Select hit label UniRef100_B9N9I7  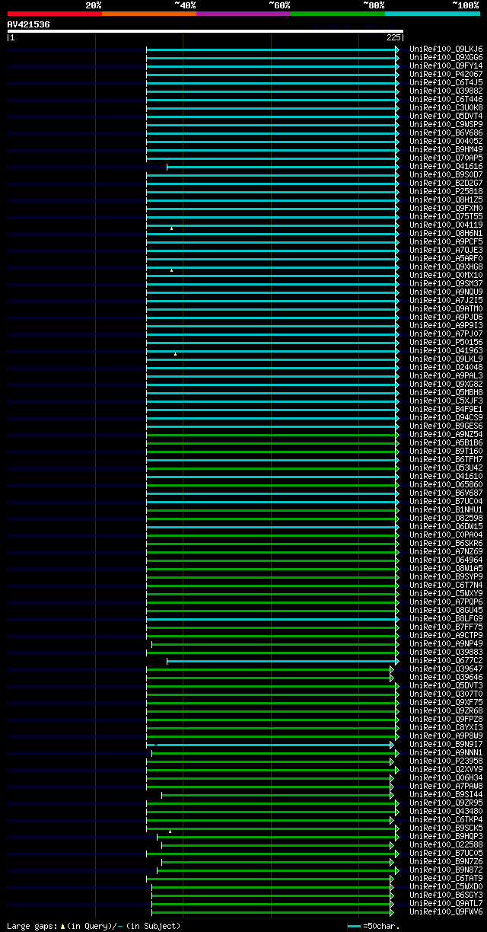coord(446,744)
